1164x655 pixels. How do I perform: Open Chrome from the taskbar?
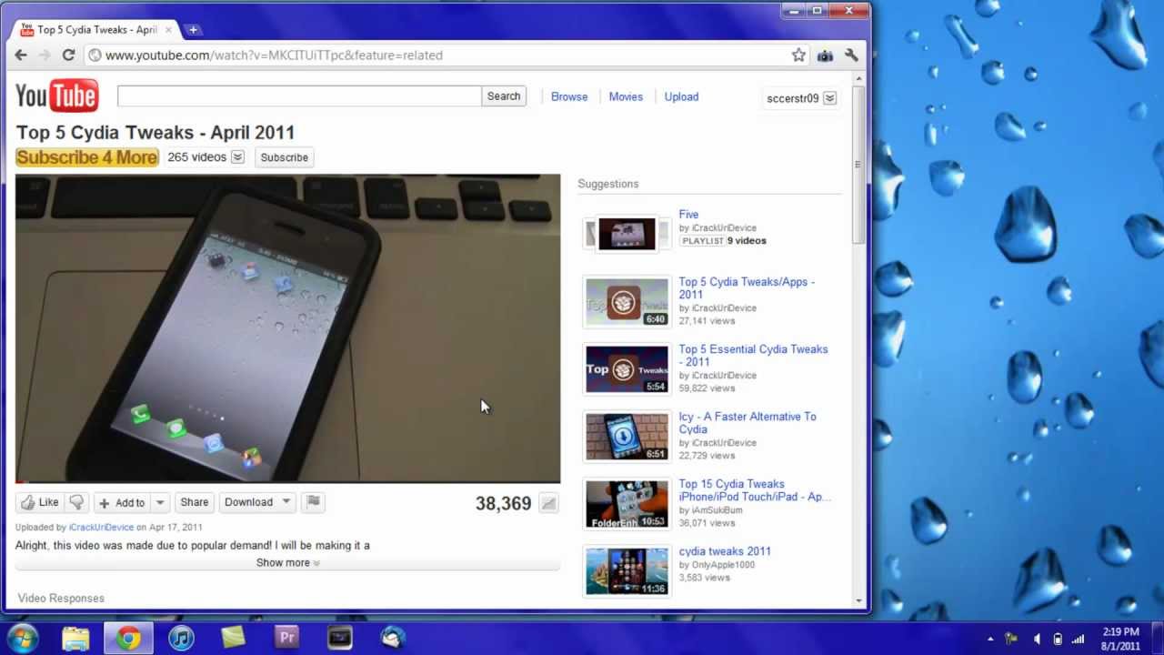coord(128,638)
